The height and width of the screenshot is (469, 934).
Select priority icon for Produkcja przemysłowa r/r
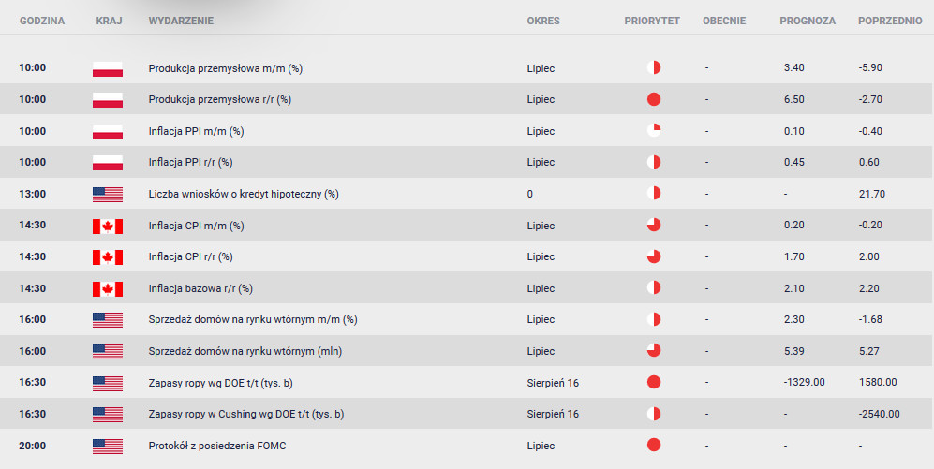(x=654, y=99)
